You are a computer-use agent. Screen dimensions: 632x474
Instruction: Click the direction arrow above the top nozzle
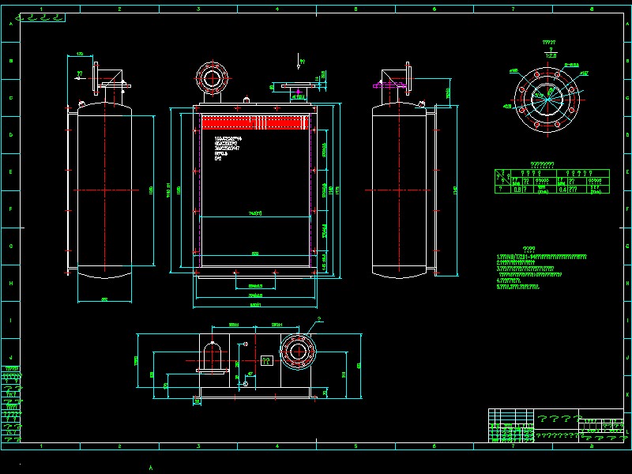[x=299, y=61]
